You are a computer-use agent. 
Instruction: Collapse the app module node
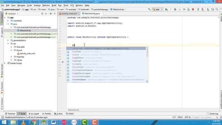tap(5, 18)
